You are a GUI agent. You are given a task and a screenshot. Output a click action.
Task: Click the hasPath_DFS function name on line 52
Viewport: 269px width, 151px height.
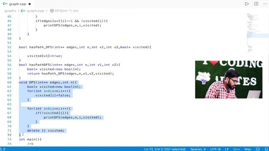(x=40, y=47)
